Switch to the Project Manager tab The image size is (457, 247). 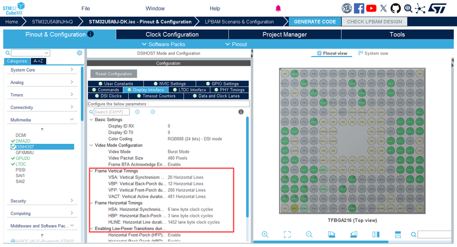(x=285, y=34)
